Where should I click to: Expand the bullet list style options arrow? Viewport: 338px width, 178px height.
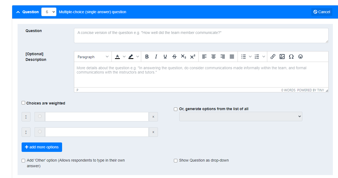250,57
